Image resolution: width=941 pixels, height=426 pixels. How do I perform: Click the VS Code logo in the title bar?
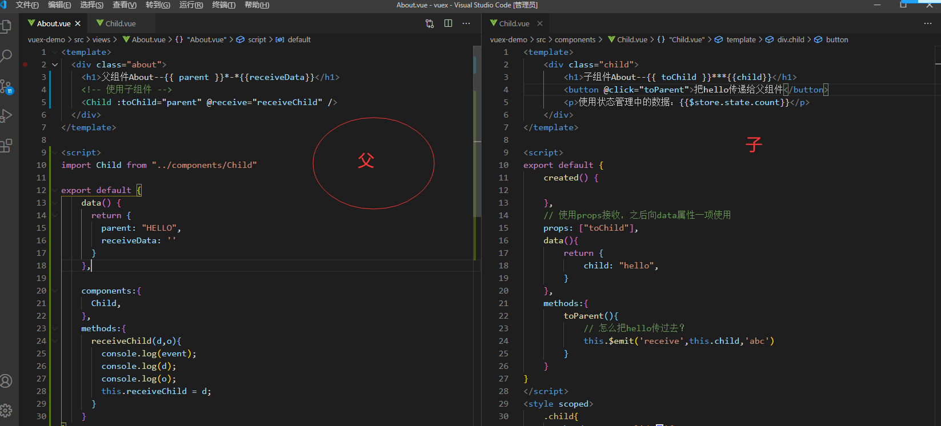3,5
